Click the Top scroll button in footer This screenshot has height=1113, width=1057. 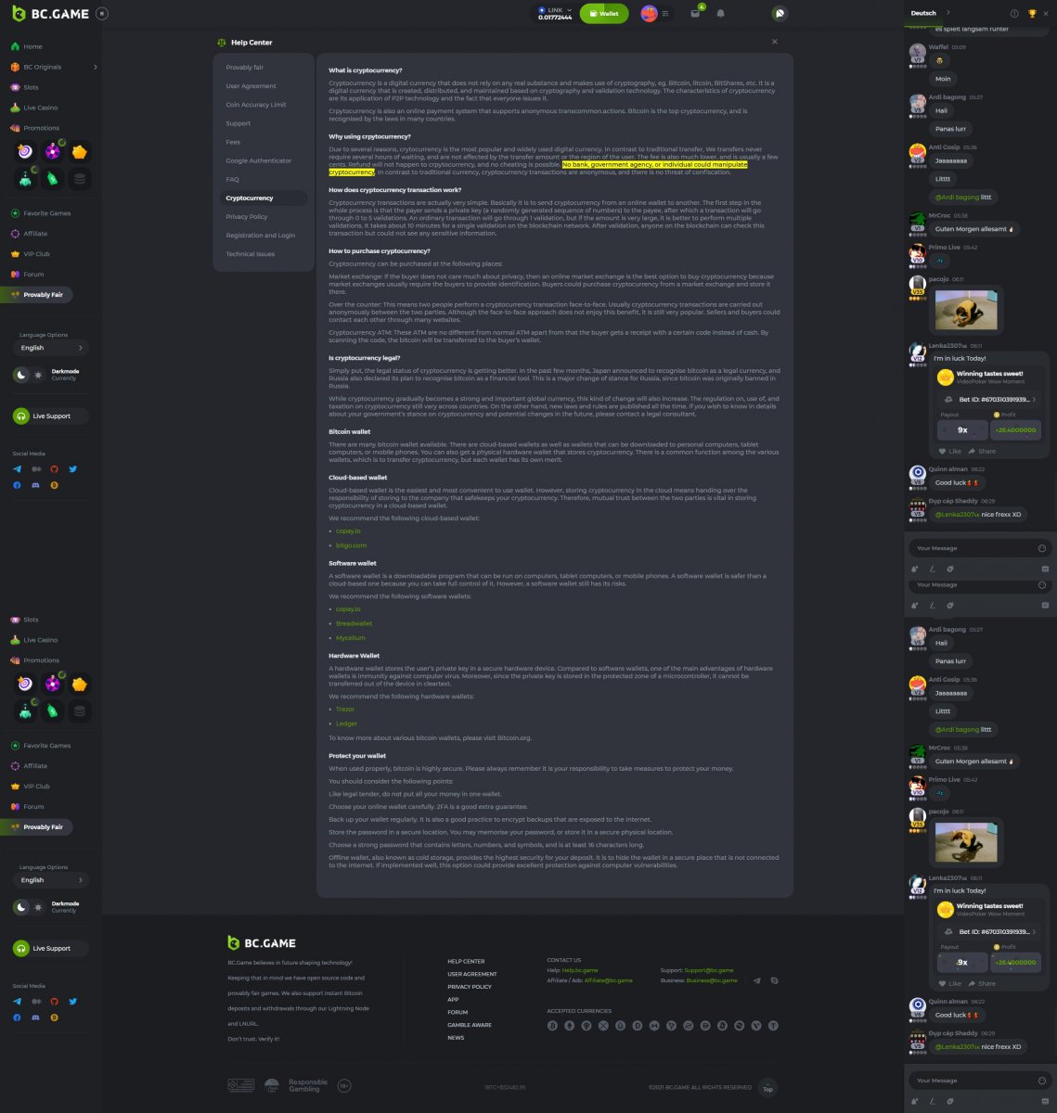[767, 1088]
